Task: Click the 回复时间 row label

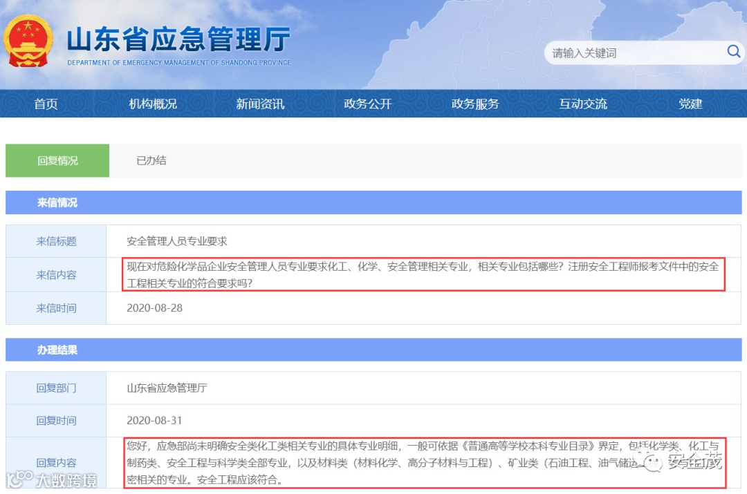Action: click(x=56, y=421)
